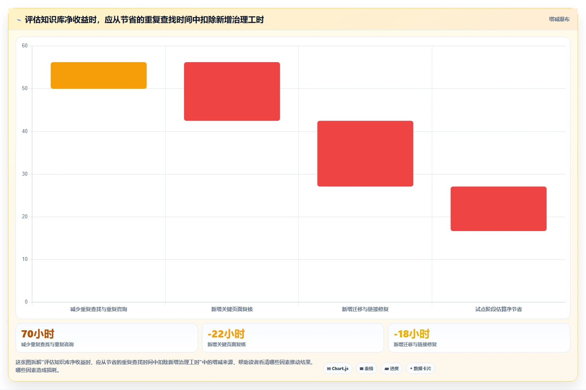Click the small icon before the chart title

19,20
